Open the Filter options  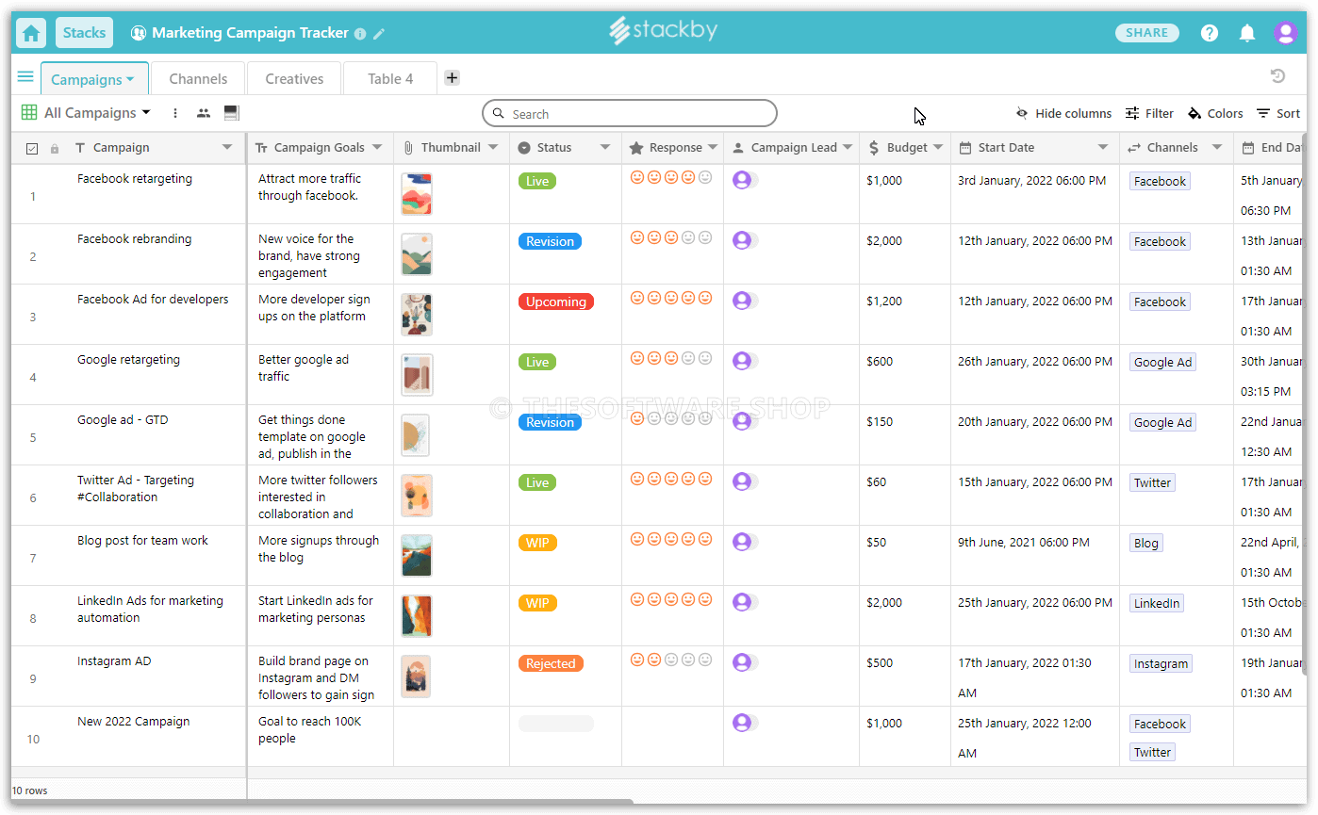[1149, 113]
